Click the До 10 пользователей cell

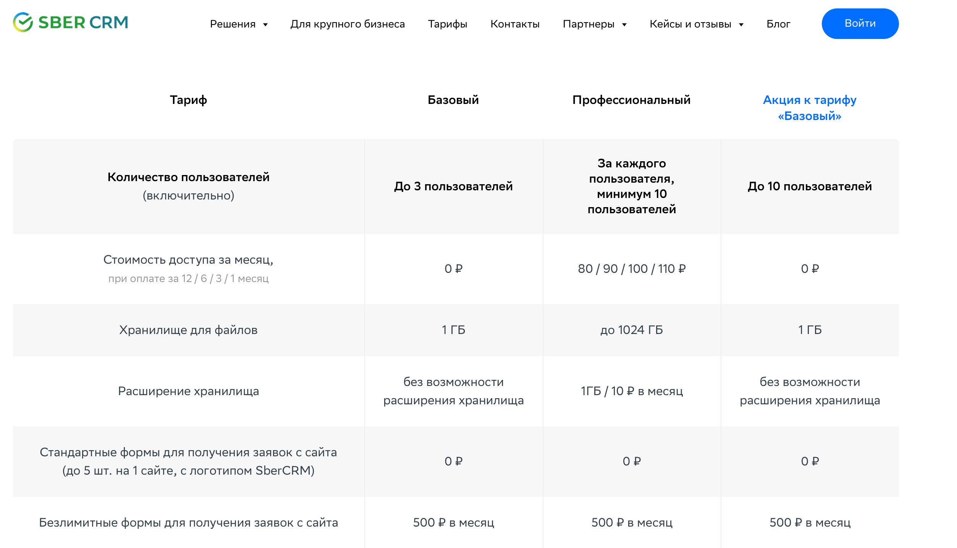pyautogui.click(x=810, y=186)
